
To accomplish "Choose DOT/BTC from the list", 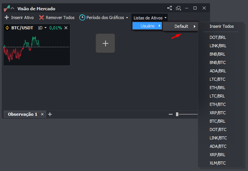I will pos(218,130).
